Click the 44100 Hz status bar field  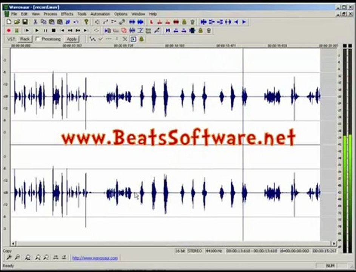[x=214, y=251]
